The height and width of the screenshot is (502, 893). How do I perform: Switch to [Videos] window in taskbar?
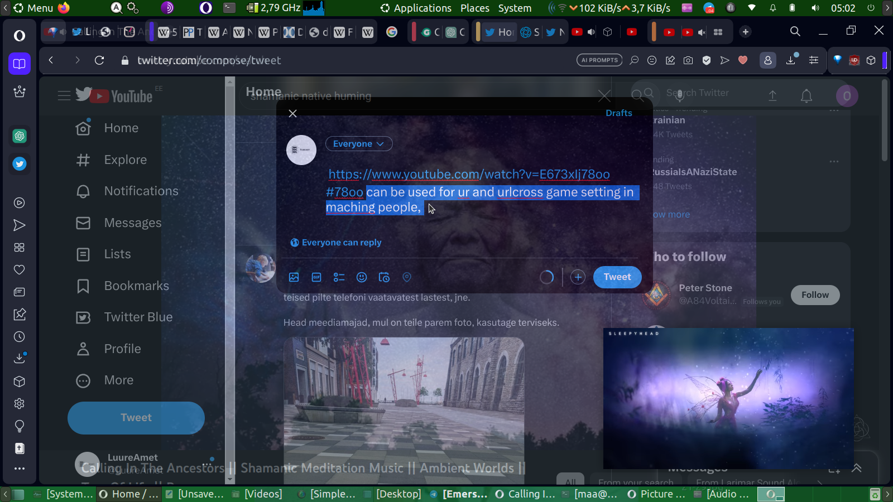click(x=257, y=494)
